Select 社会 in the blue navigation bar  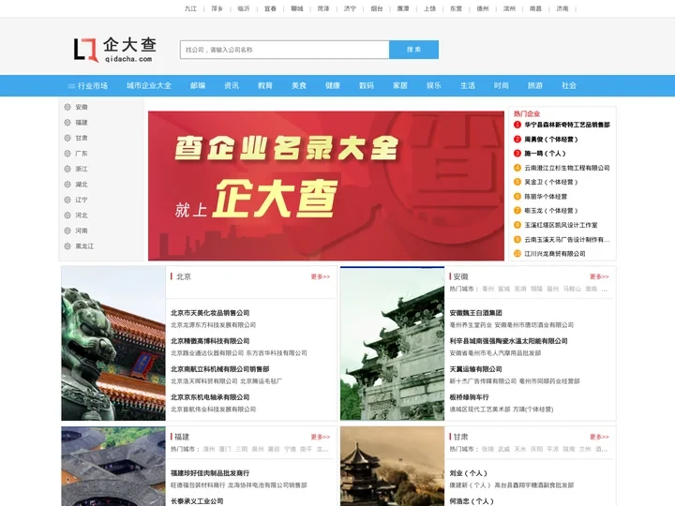pos(569,85)
